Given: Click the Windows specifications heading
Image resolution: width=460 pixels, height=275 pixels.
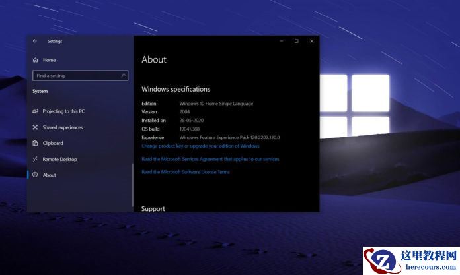Looking at the screenshot, I should point(176,89).
